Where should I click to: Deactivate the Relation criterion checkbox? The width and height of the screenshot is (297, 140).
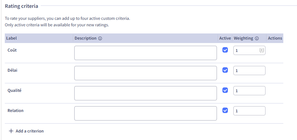[225, 111]
